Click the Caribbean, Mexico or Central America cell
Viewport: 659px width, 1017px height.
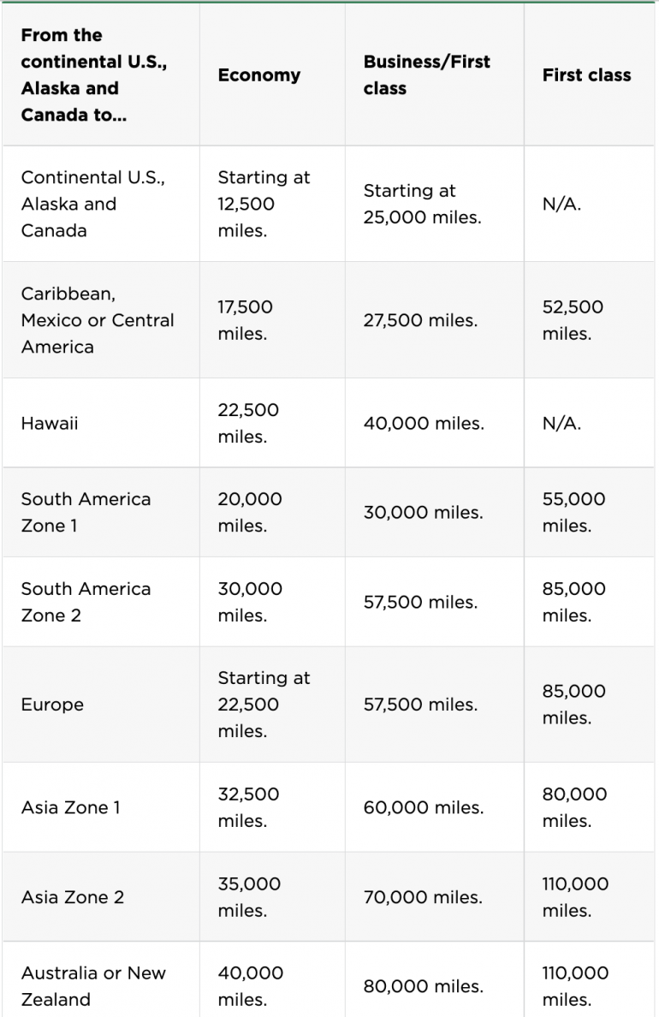(97, 320)
